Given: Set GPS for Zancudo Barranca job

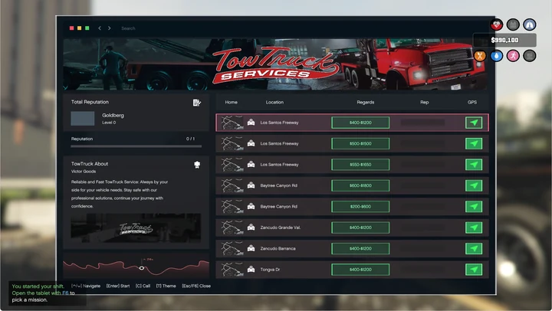Looking at the screenshot, I should coord(474,248).
